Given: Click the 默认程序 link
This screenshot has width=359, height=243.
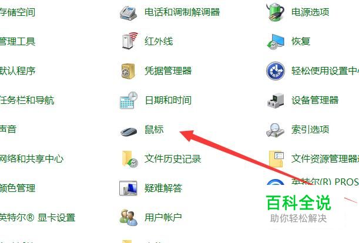Looking at the screenshot, I should (x=18, y=70).
